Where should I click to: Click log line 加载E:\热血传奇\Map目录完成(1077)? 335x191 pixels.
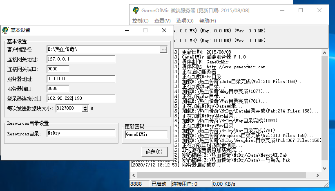click(226, 91)
